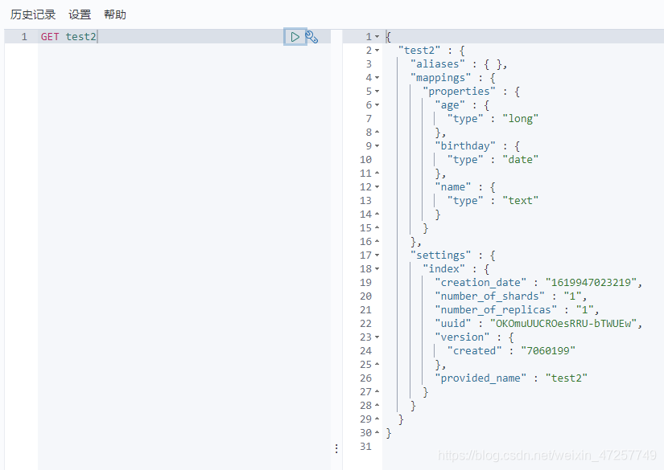664x470 pixels.
Task: Click the "birthday" key in properties
Action: pos(465,145)
